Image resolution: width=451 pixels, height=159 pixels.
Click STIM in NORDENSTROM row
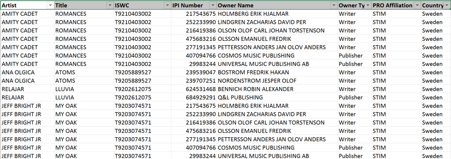tap(396, 81)
